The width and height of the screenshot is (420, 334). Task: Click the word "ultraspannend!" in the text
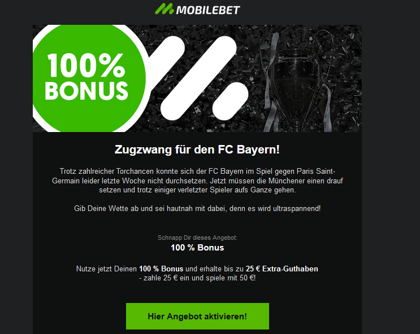pos(297,209)
